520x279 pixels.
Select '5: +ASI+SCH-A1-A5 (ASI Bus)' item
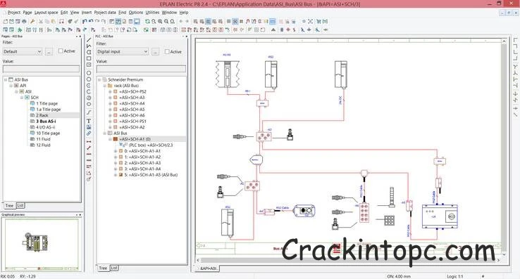click(151, 175)
